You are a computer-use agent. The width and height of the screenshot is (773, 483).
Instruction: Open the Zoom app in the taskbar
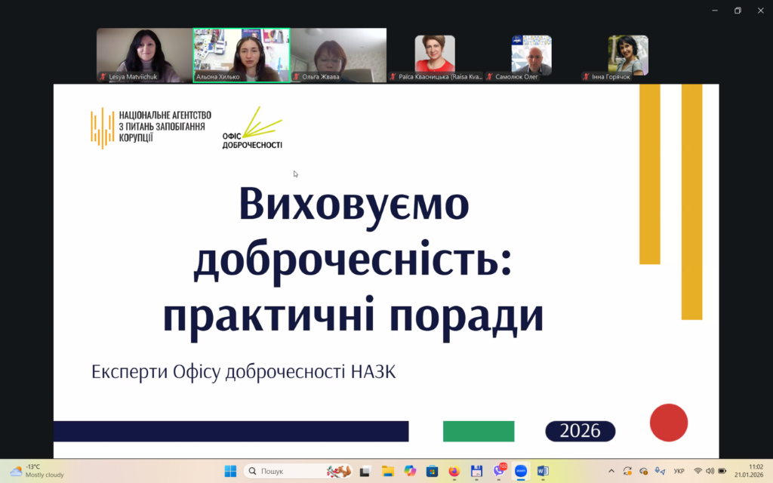pos(521,471)
